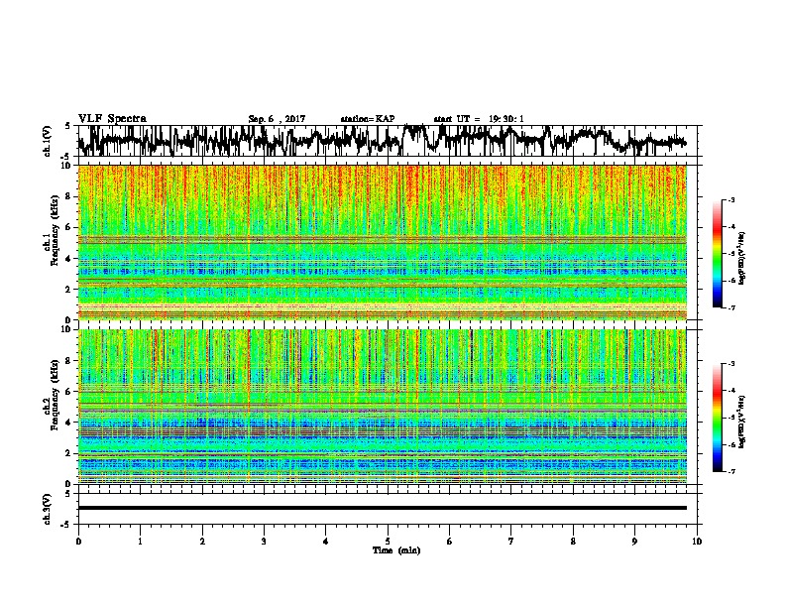Click inside the ch.1 spectrogram plot
The height and width of the screenshot is (607, 785).
(x=383, y=242)
